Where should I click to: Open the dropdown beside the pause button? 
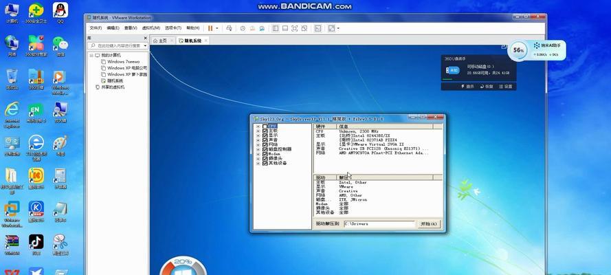(217, 28)
